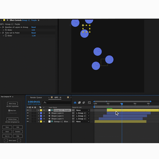The height and width of the screenshot is (159, 159).
Task: Collapse the Auto-set In Point effect
Action: pos(1,33)
